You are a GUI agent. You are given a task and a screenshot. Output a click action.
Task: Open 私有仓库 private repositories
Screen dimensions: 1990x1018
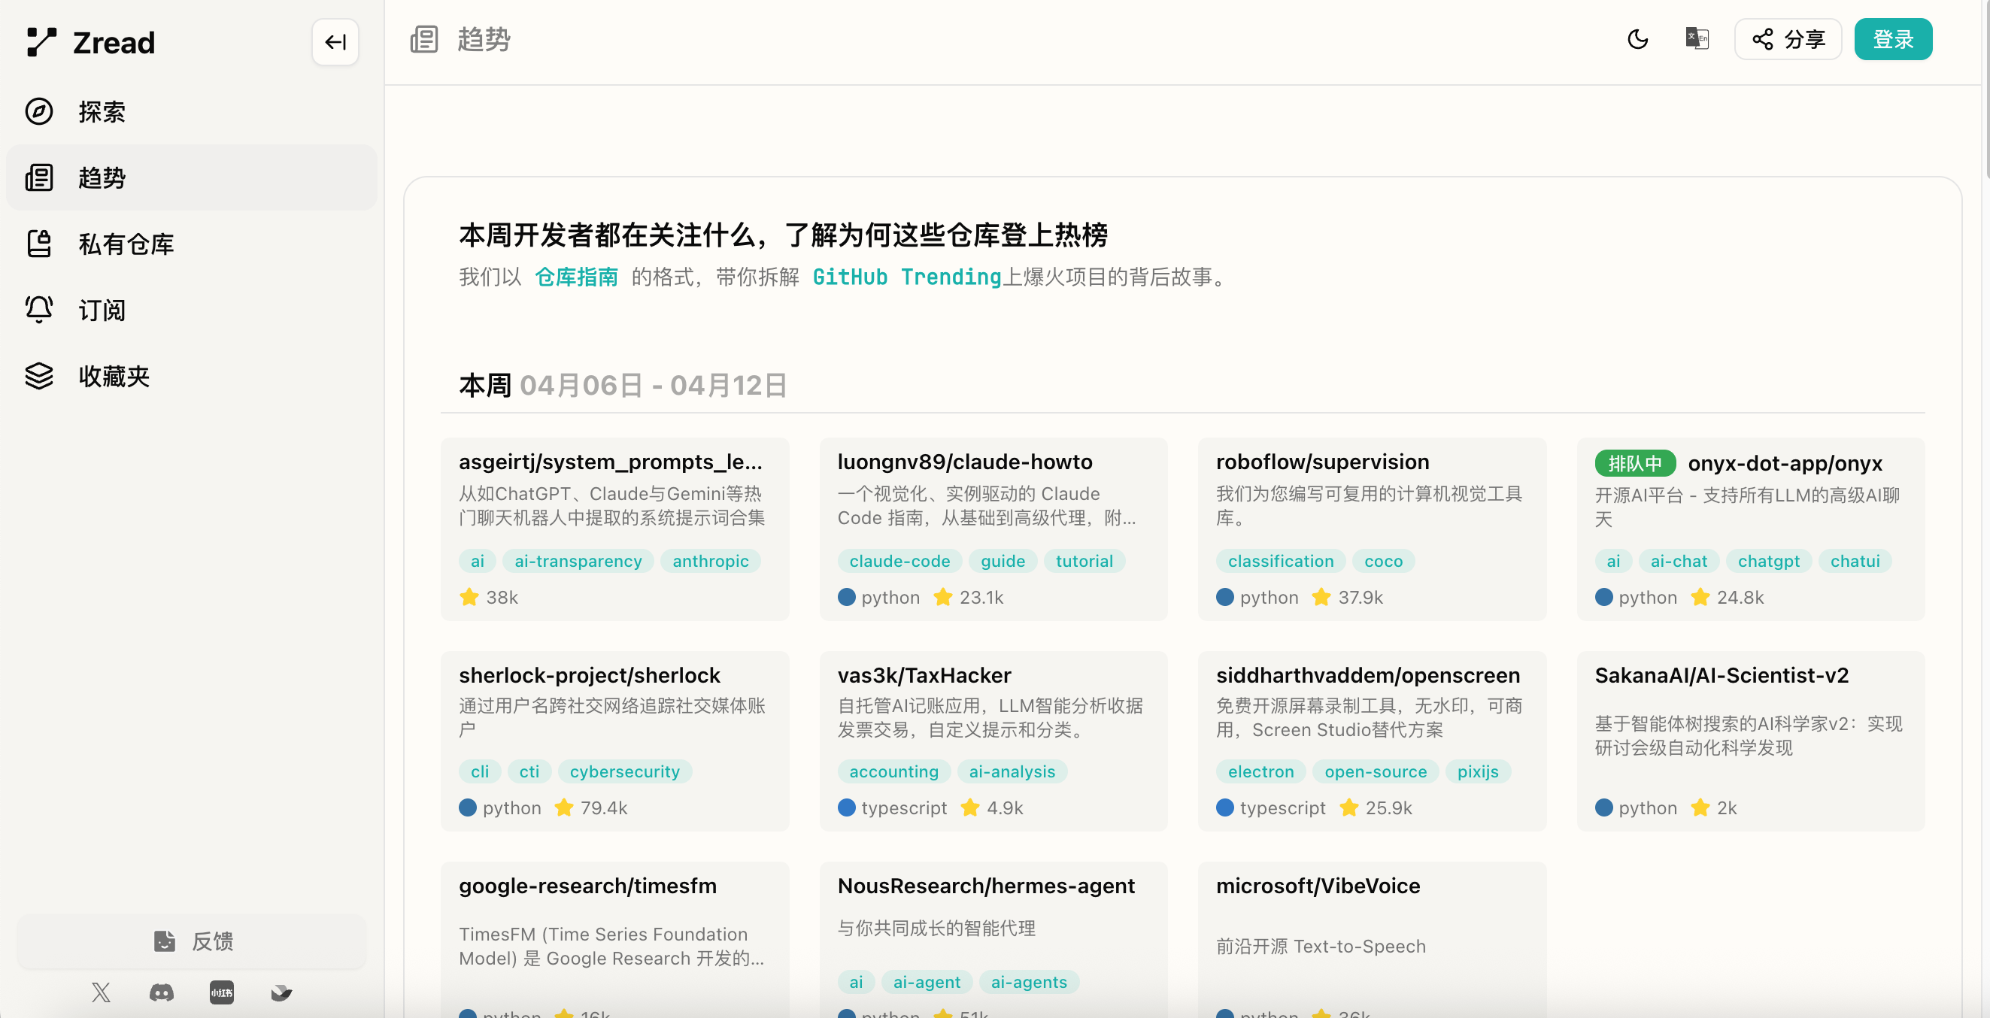tap(126, 244)
